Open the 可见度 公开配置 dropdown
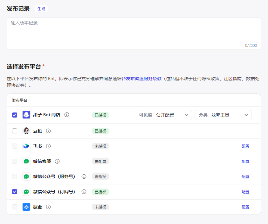268x224 pixels. 163,115
